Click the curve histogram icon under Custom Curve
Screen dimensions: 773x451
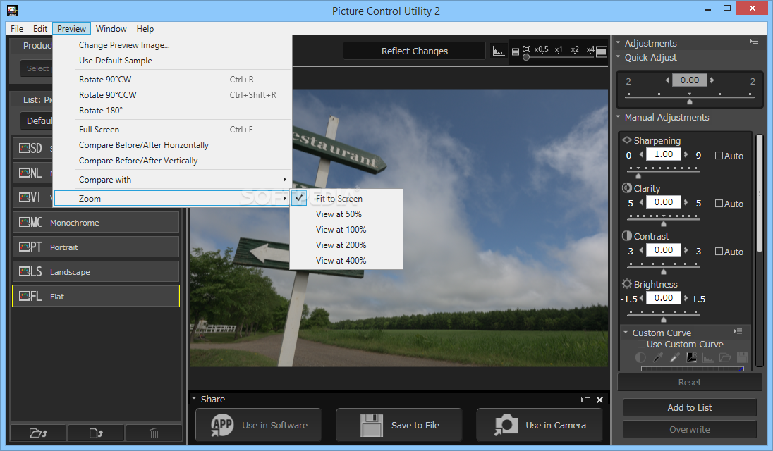click(x=708, y=357)
